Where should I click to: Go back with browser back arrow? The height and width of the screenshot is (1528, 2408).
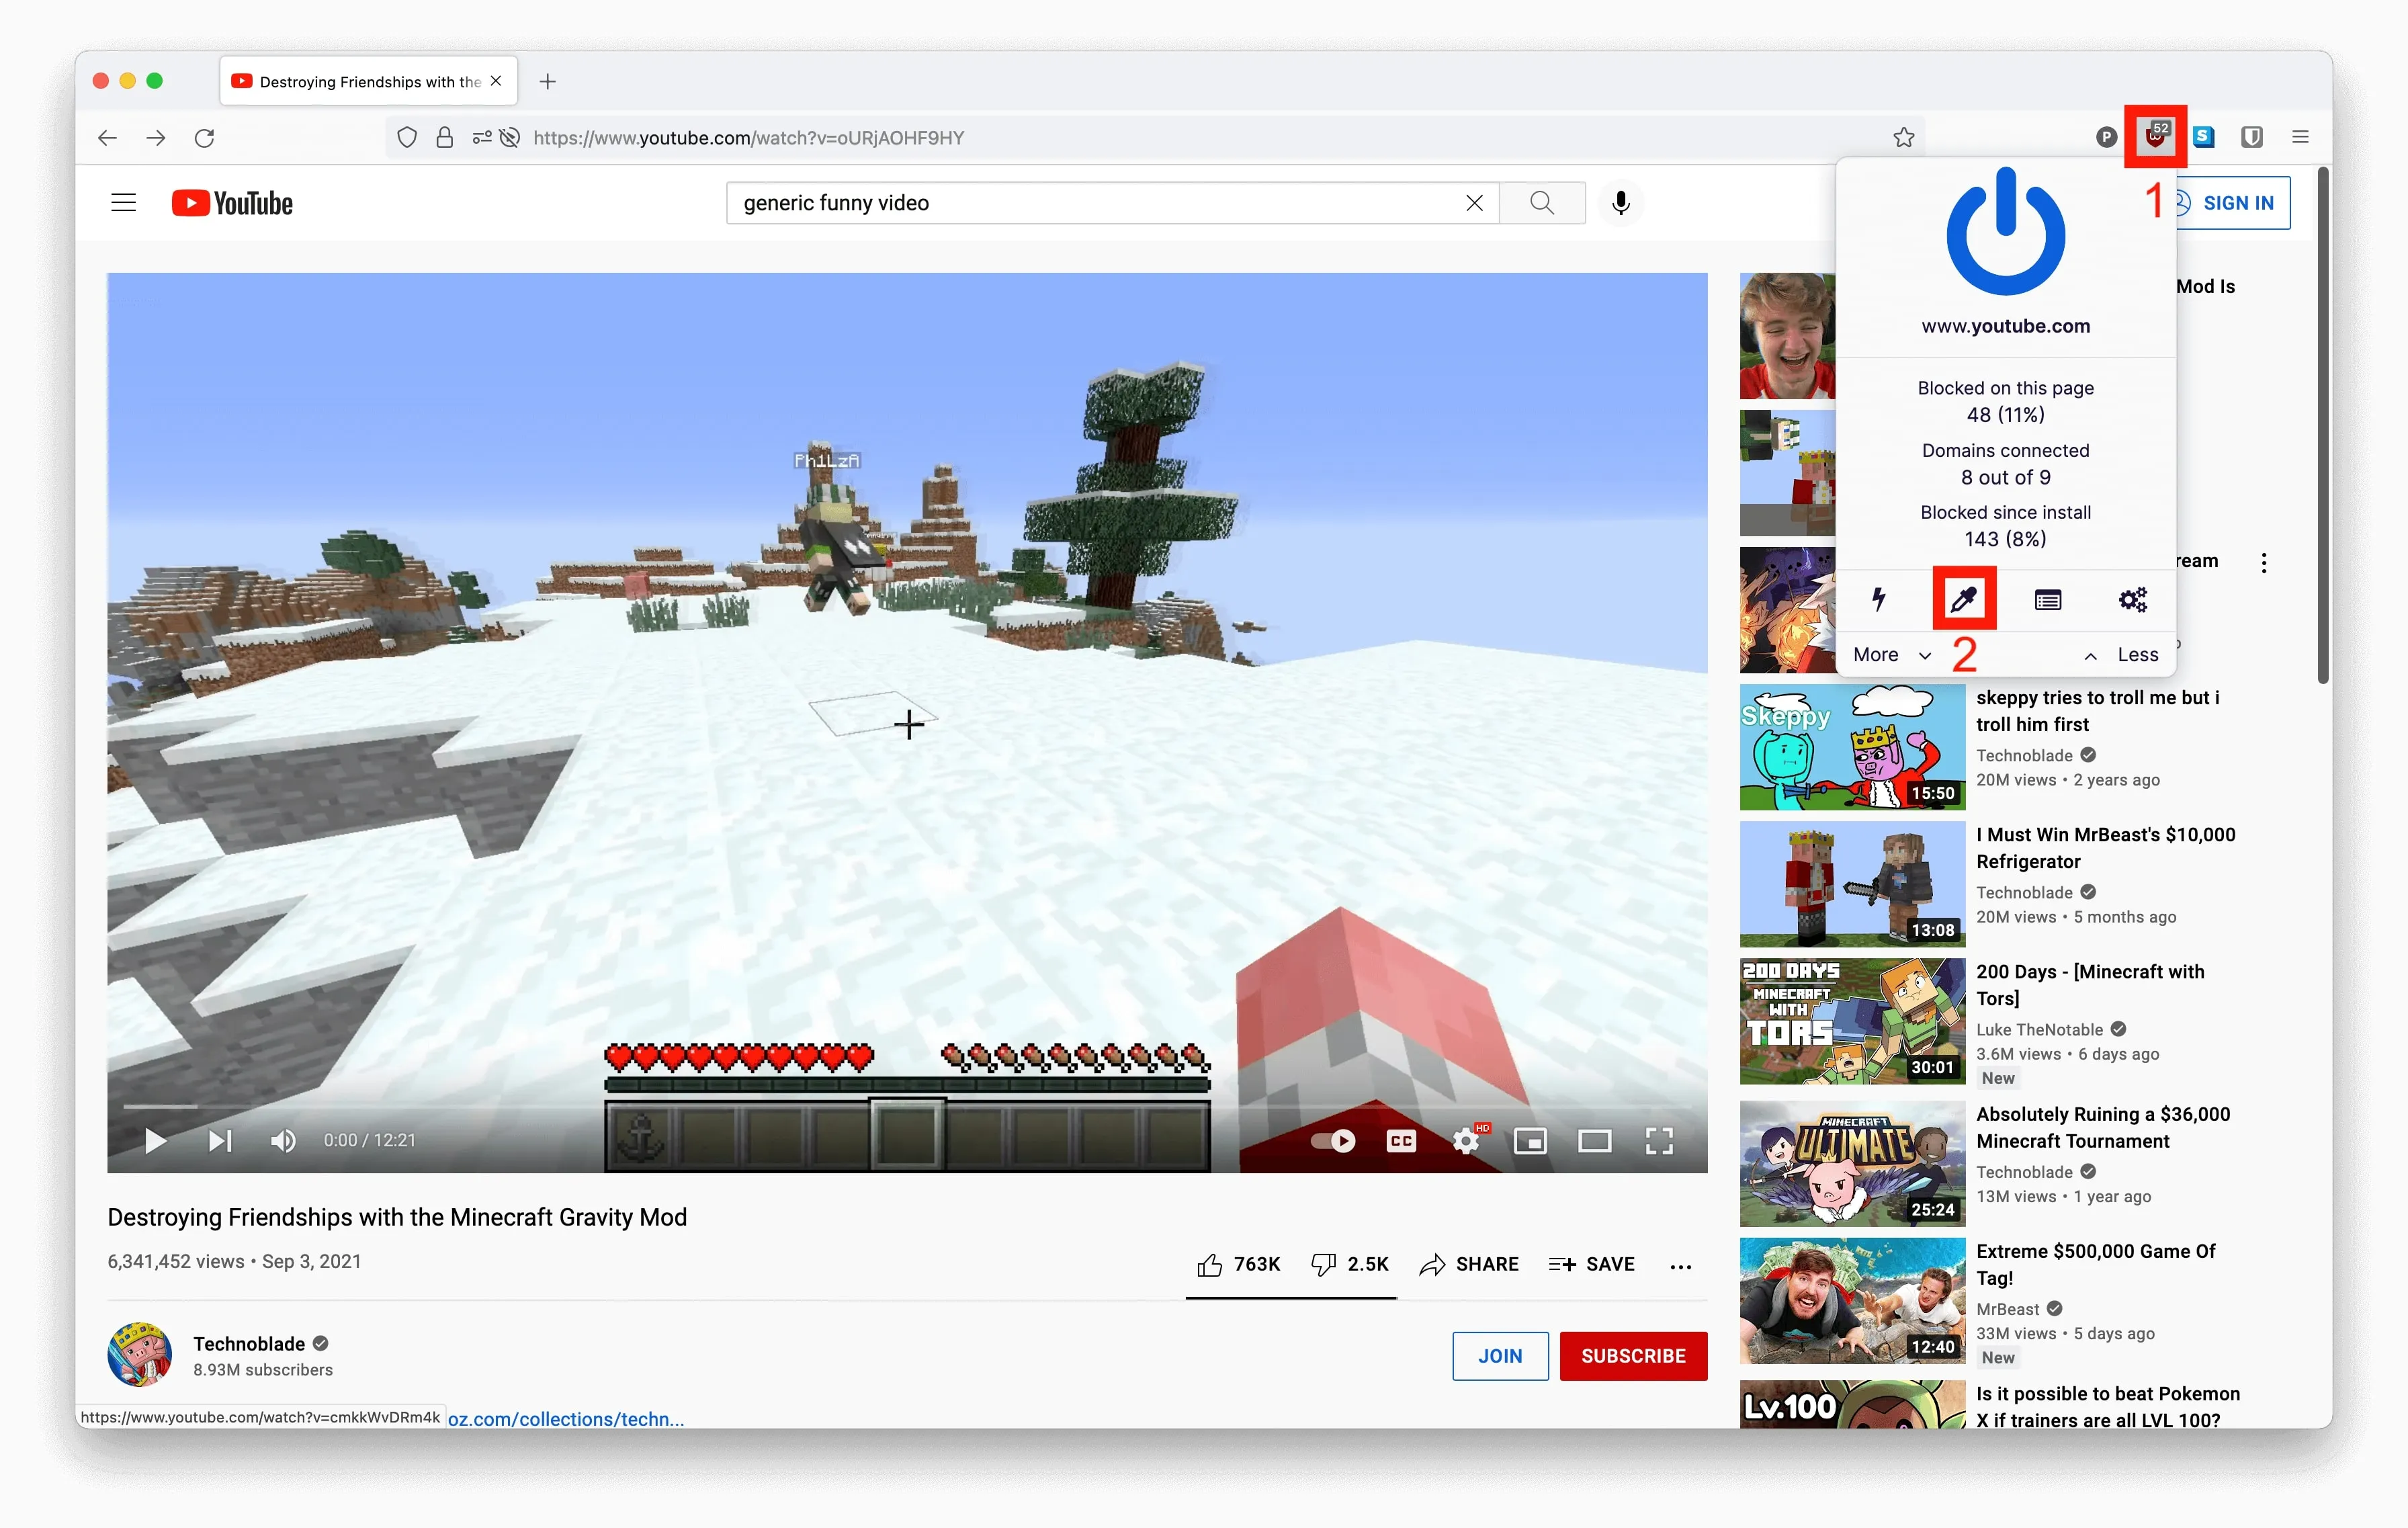click(107, 138)
